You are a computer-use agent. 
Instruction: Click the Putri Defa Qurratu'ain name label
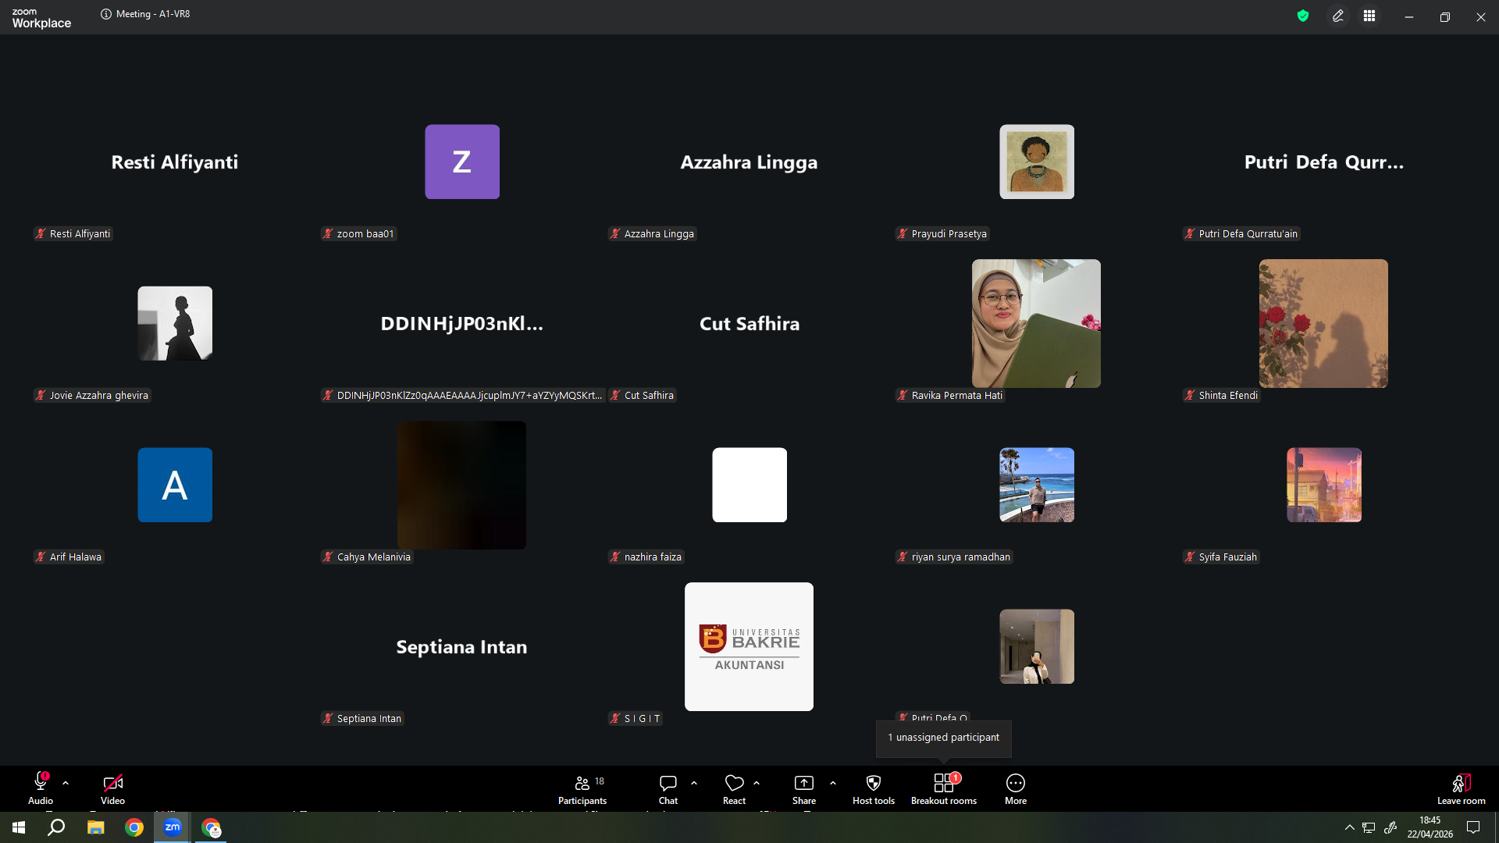(x=1241, y=233)
